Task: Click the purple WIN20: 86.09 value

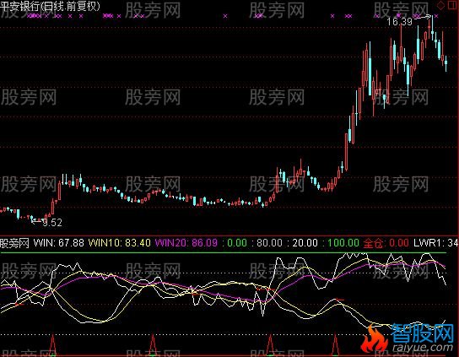Action: tap(186, 243)
